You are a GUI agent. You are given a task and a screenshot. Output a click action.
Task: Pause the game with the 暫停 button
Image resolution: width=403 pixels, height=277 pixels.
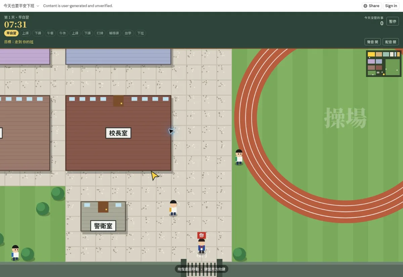coord(393,21)
